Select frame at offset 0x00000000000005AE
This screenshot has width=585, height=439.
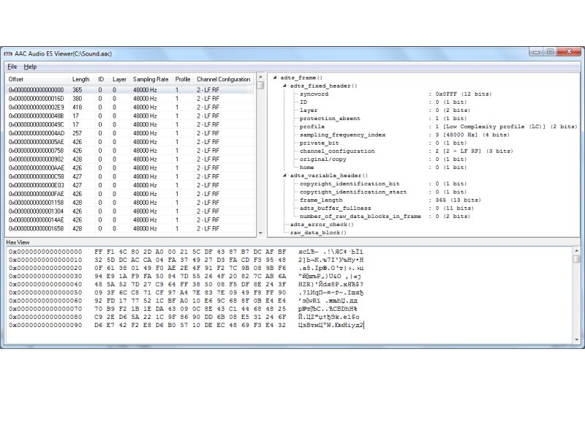tap(130, 142)
